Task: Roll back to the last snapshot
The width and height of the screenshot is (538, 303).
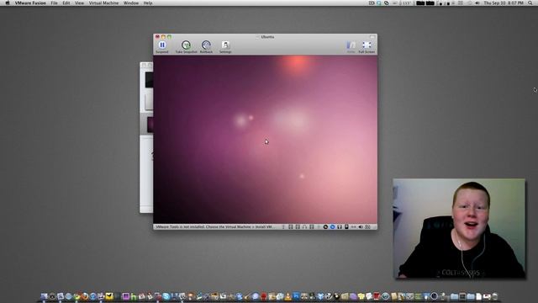Action: [x=206, y=47]
